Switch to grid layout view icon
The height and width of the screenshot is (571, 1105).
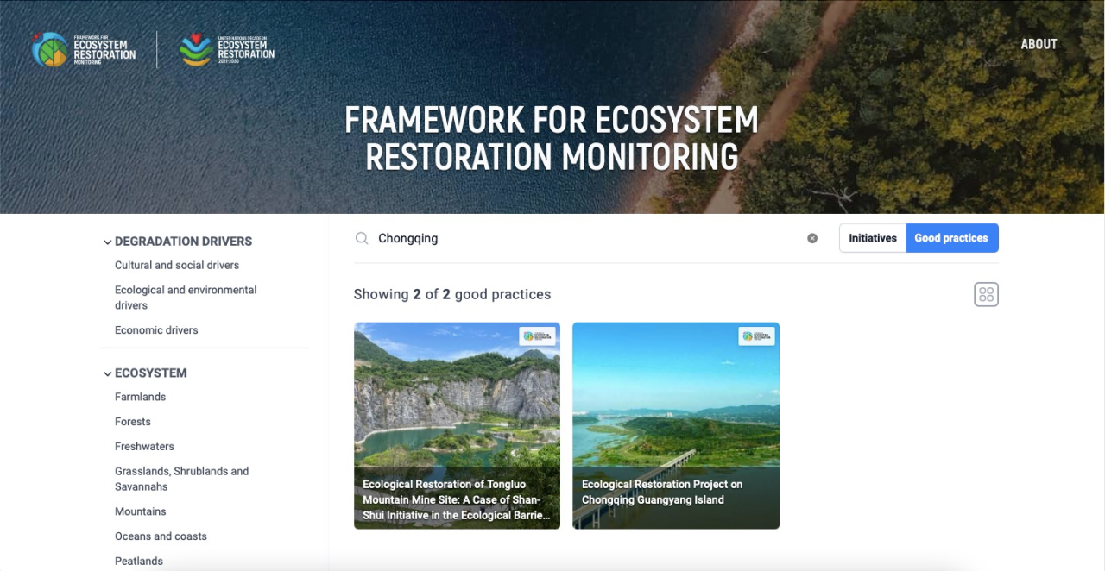(986, 294)
